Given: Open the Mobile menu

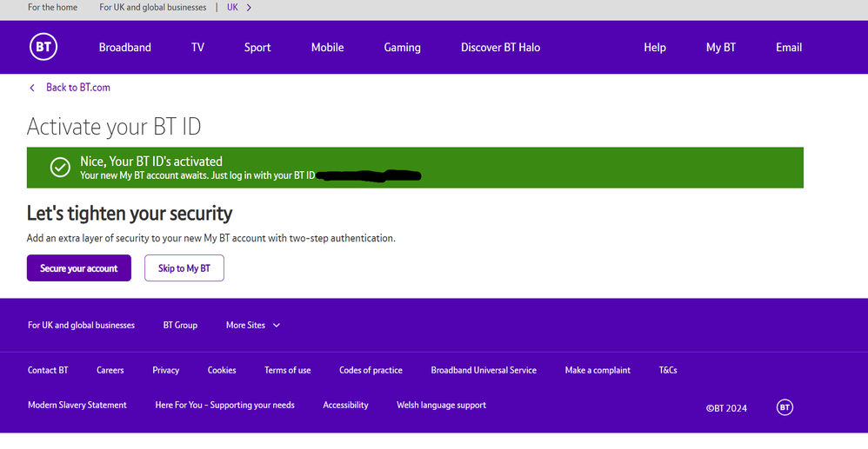Looking at the screenshot, I should click(x=327, y=48).
